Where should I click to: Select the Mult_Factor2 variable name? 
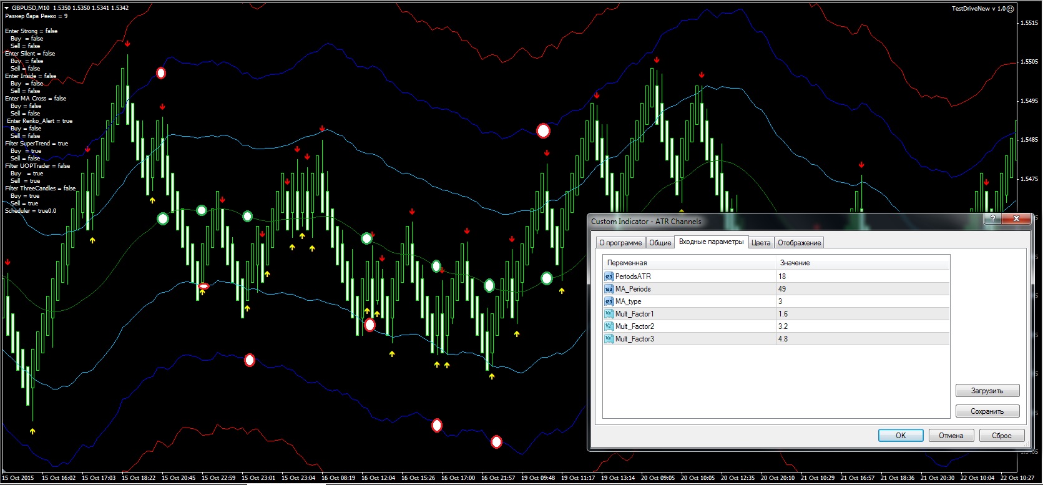point(635,326)
